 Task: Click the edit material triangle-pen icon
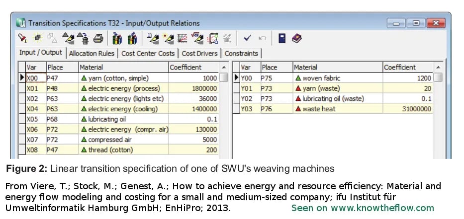point(68,38)
